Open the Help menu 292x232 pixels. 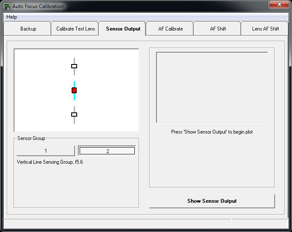point(11,17)
